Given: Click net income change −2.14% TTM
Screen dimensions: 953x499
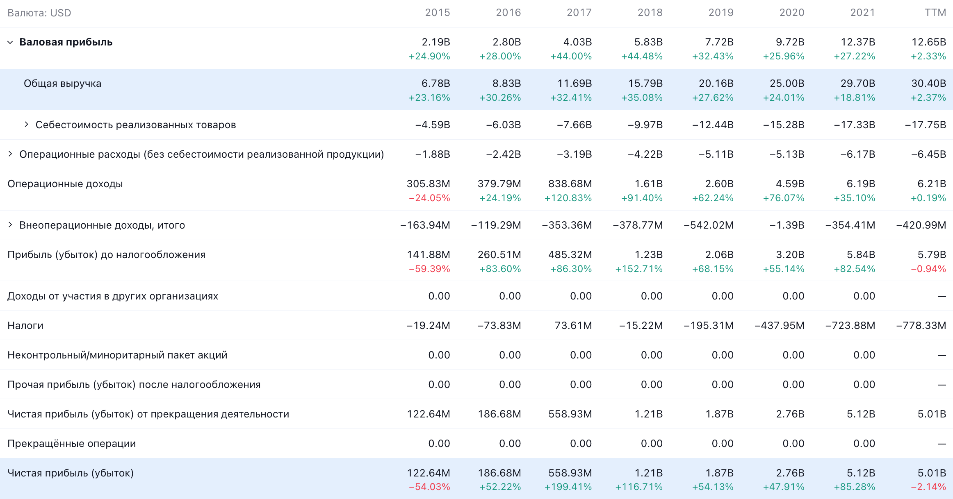Looking at the screenshot, I should 928,487.
